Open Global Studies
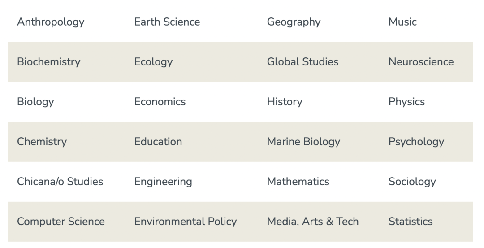484x248 pixels. coord(302,62)
